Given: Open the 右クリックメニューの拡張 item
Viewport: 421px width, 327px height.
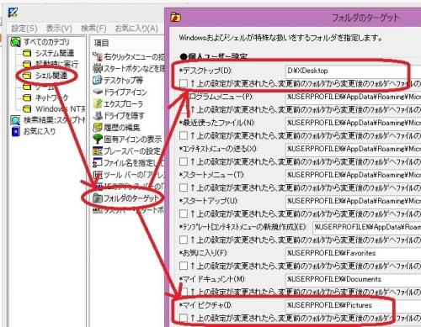Looking at the screenshot, I should (x=129, y=57).
